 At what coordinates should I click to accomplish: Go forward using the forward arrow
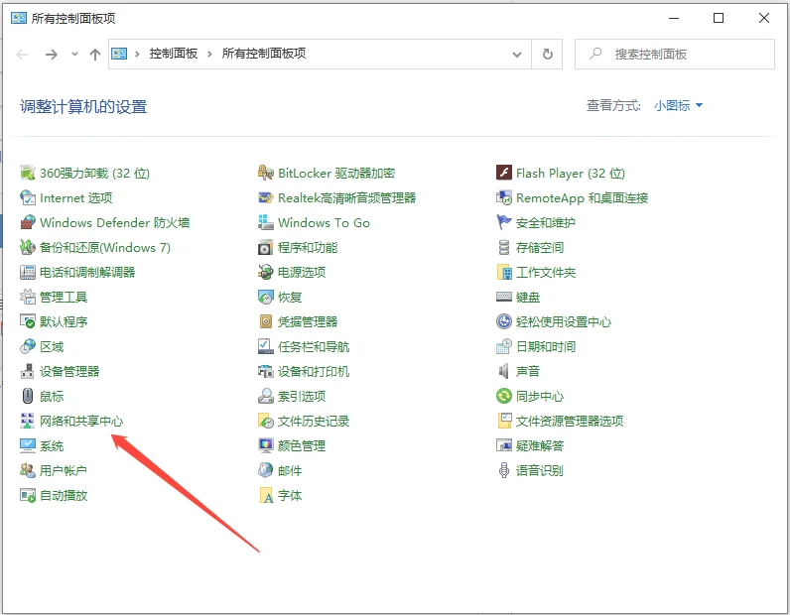point(52,54)
